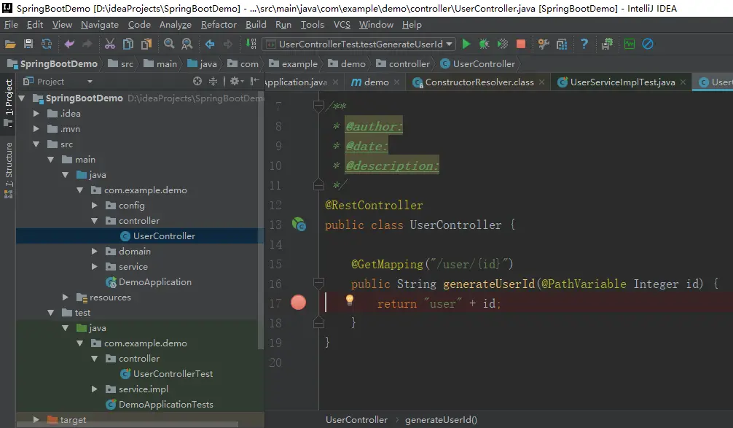Stop the process with red square
The image size is (733, 428).
pyautogui.click(x=521, y=44)
